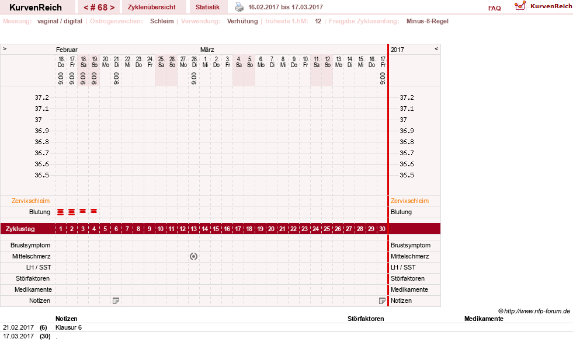Click the note date 17.03.2017

[x=18, y=336]
